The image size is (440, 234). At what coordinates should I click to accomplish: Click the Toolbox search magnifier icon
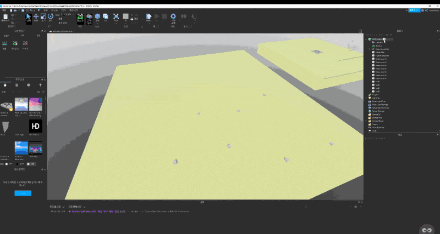(38, 92)
